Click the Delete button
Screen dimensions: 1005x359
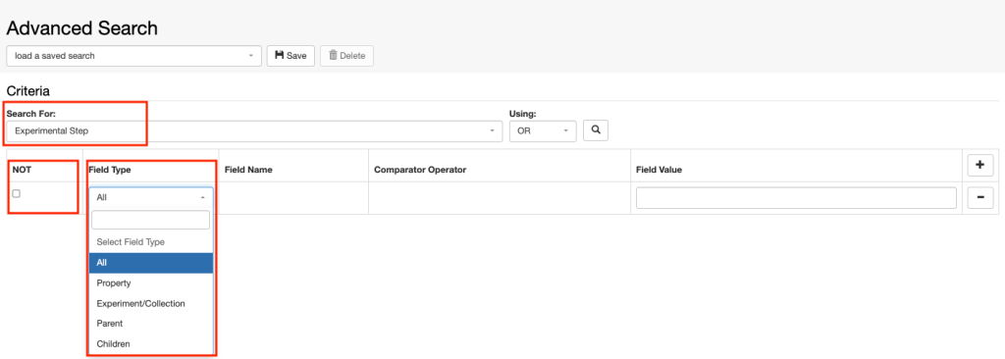pyautogui.click(x=346, y=56)
